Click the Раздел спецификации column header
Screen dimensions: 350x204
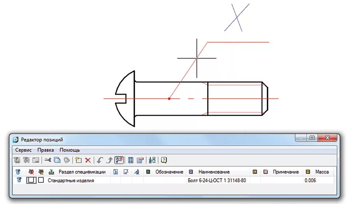[82, 172]
